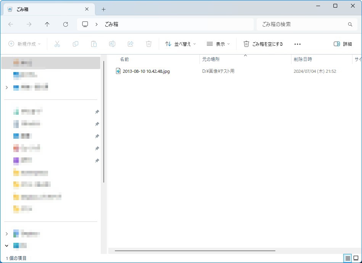Click the Paste clipboard icon
This screenshot has width=362, height=263.
click(x=94, y=44)
